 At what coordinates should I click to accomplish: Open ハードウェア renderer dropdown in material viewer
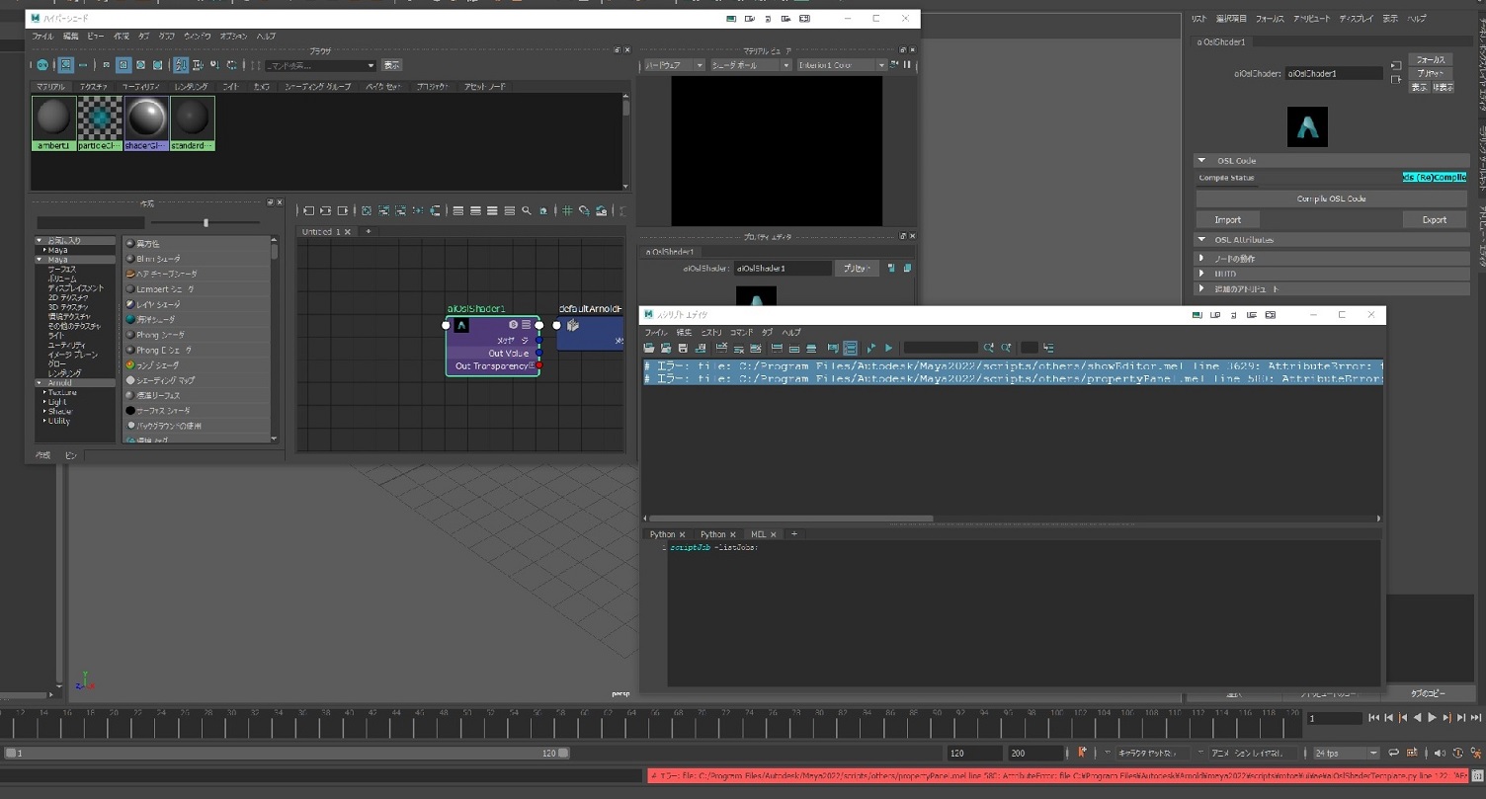tap(674, 65)
